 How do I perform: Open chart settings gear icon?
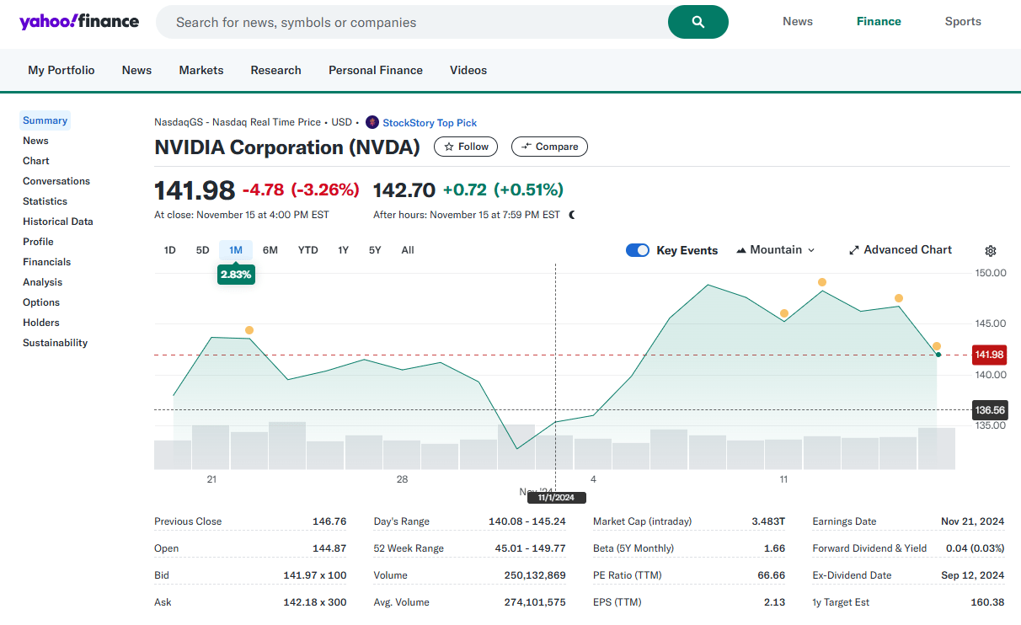[x=991, y=251]
